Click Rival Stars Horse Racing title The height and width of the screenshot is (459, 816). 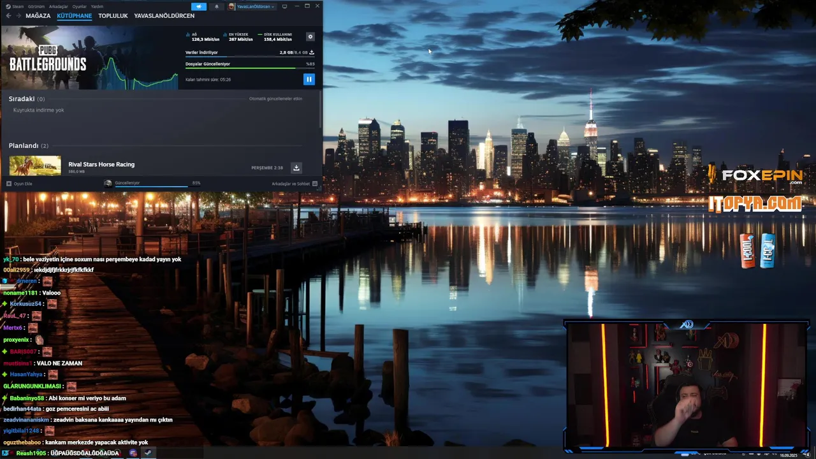tap(101, 164)
